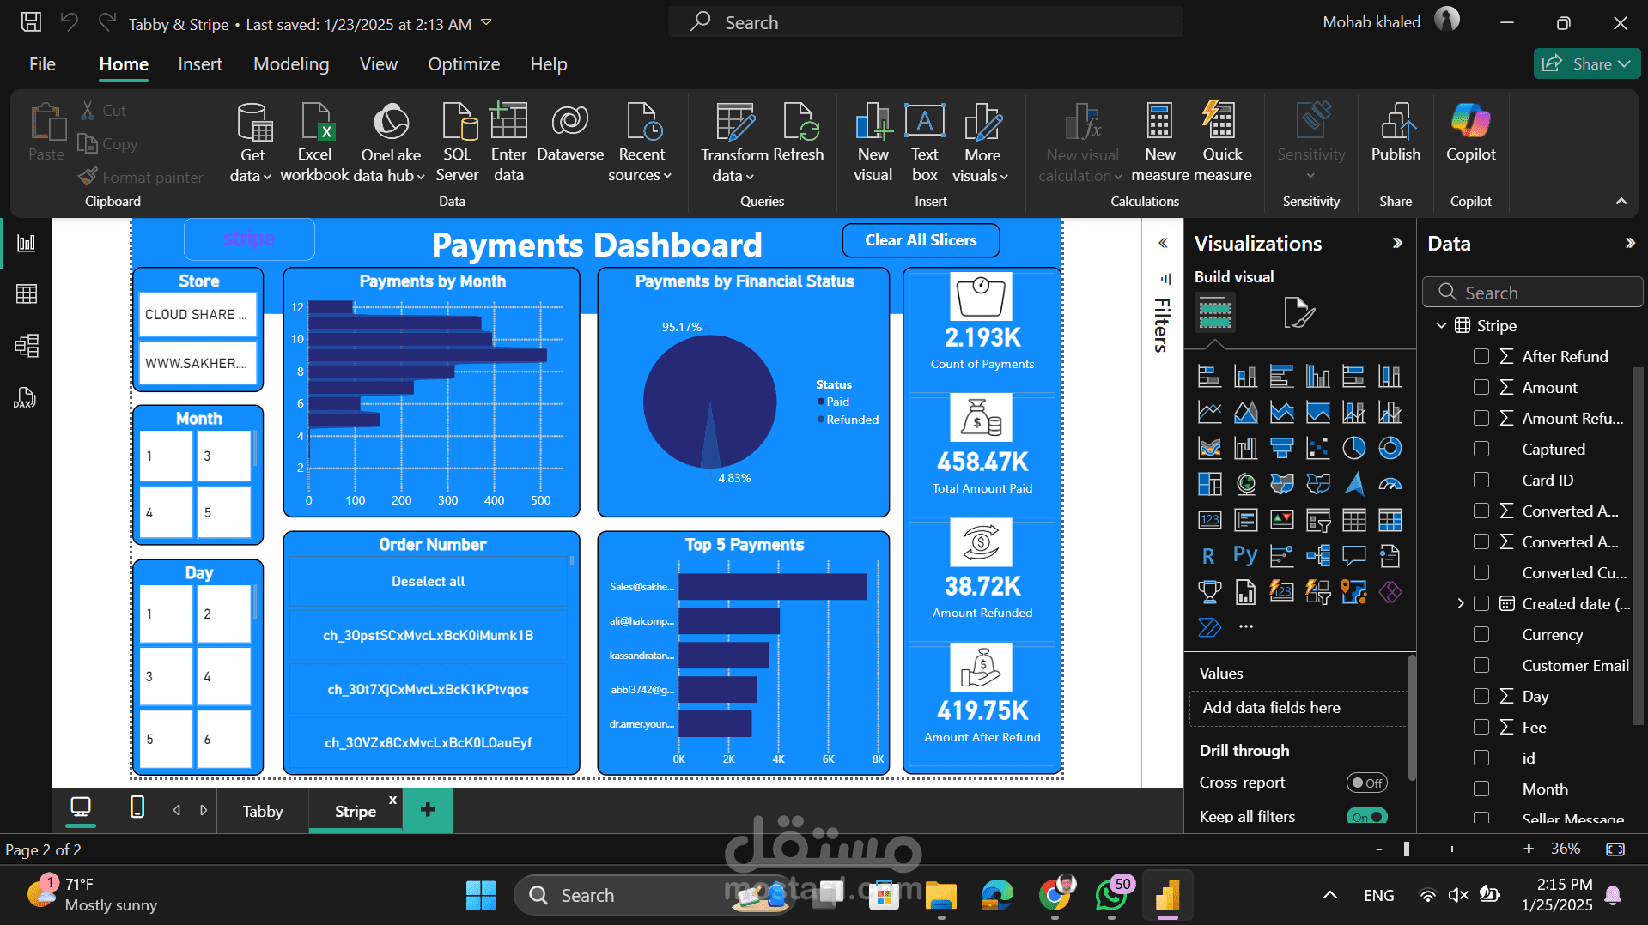Open Dataverse connector
Screen dimensions: 1648x925
570,132
